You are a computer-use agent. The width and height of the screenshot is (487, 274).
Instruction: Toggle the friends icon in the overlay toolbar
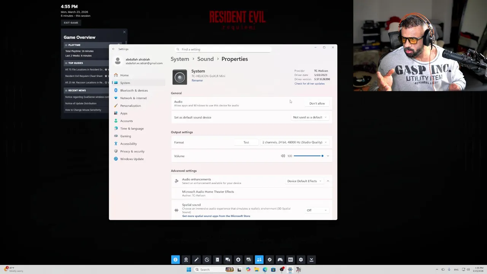[259, 260]
